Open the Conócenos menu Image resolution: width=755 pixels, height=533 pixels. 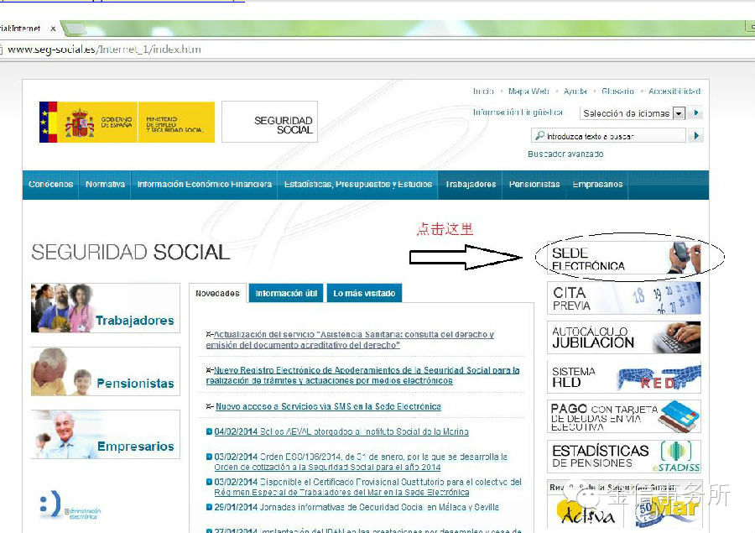[50, 185]
